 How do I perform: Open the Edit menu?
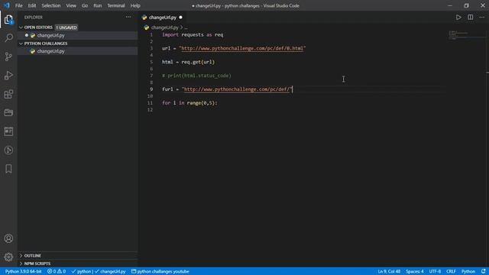32,5
